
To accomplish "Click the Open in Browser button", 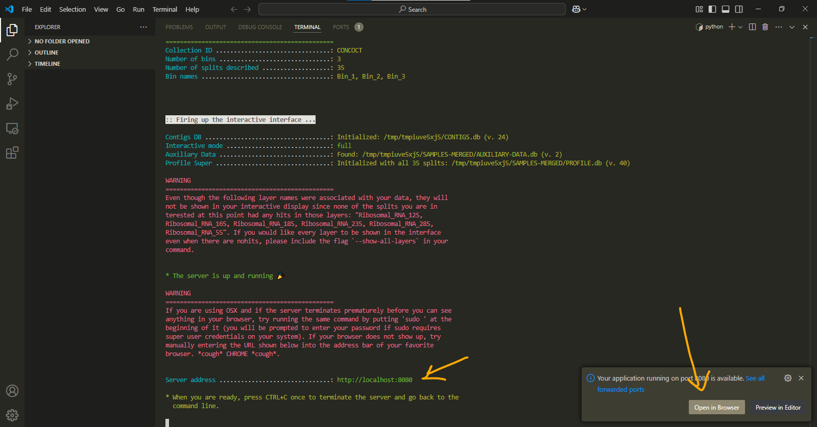I will [716, 407].
